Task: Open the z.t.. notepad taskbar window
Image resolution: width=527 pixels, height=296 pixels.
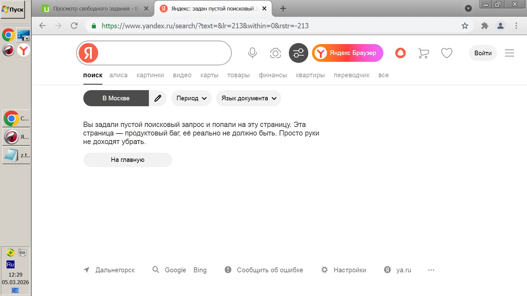Action: point(16,155)
